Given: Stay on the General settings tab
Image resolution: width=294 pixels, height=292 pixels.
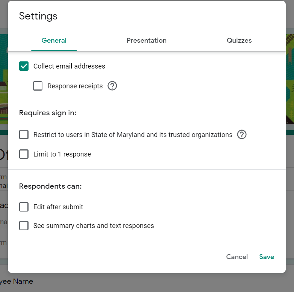Looking at the screenshot, I should click(x=54, y=40).
